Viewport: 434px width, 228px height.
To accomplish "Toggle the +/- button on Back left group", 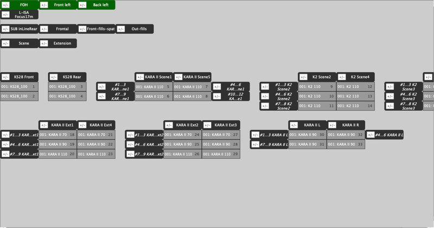I will [x=82, y=5].
